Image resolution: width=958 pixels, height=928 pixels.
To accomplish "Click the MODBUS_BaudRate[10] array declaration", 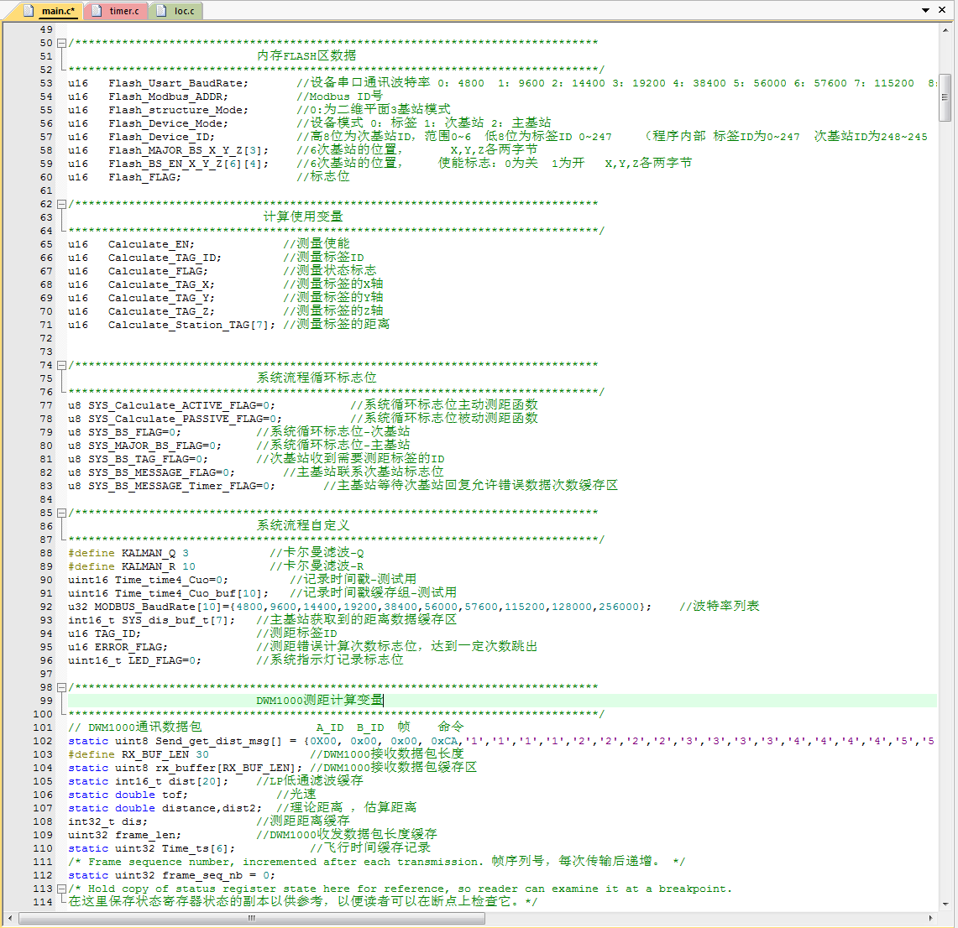I will (x=359, y=607).
